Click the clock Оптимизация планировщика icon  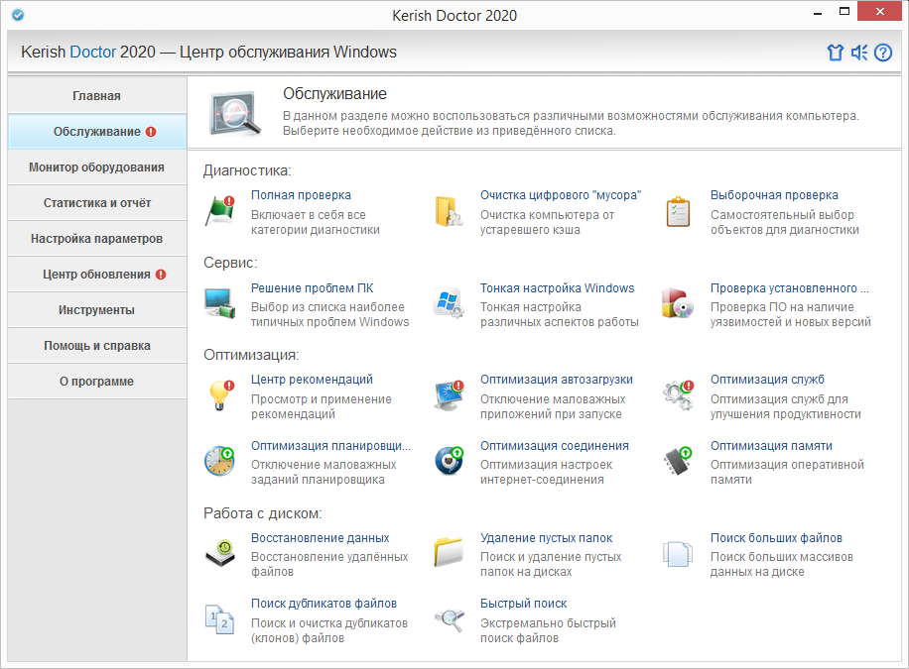[219, 461]
